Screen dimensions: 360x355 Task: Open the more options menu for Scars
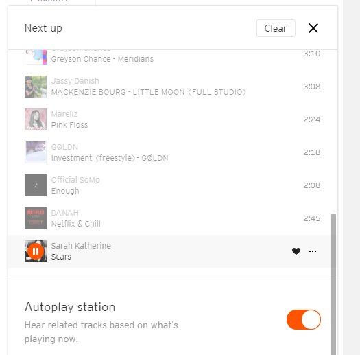click(x=313, y=251)
